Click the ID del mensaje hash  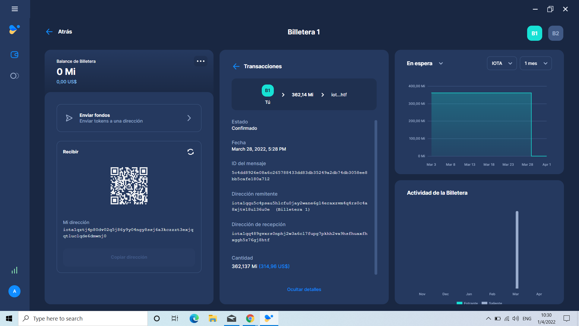tap(299, 176)
